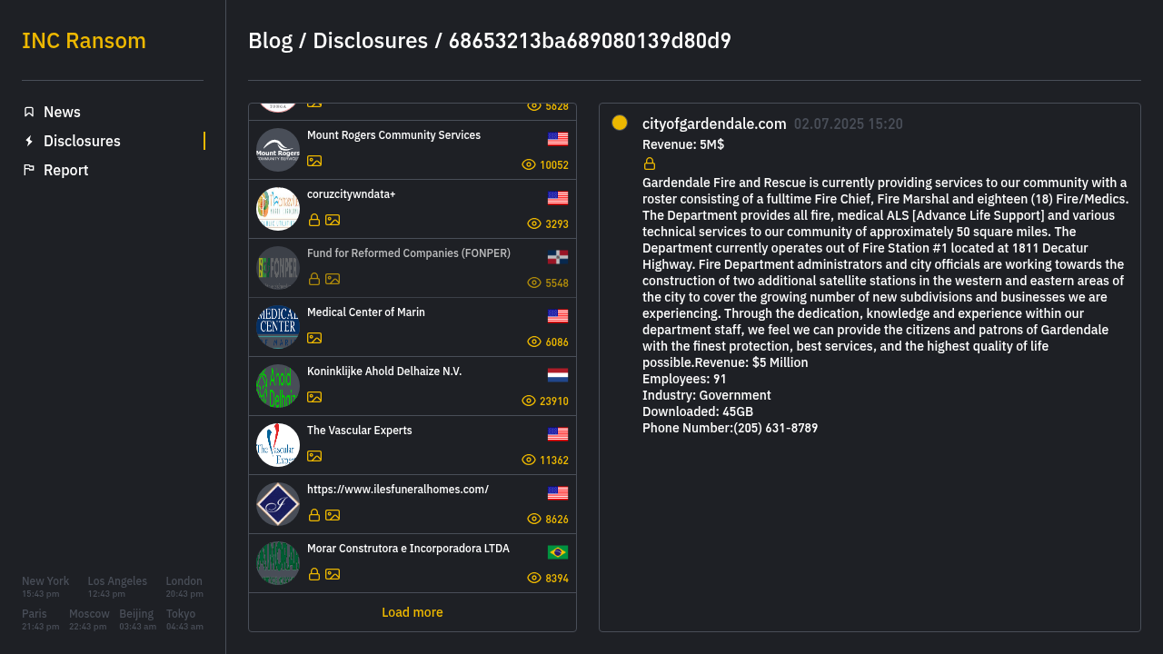1163x654 pixels.
Task: Click the 'Industry: Government' line
Action: coord(707,395)
